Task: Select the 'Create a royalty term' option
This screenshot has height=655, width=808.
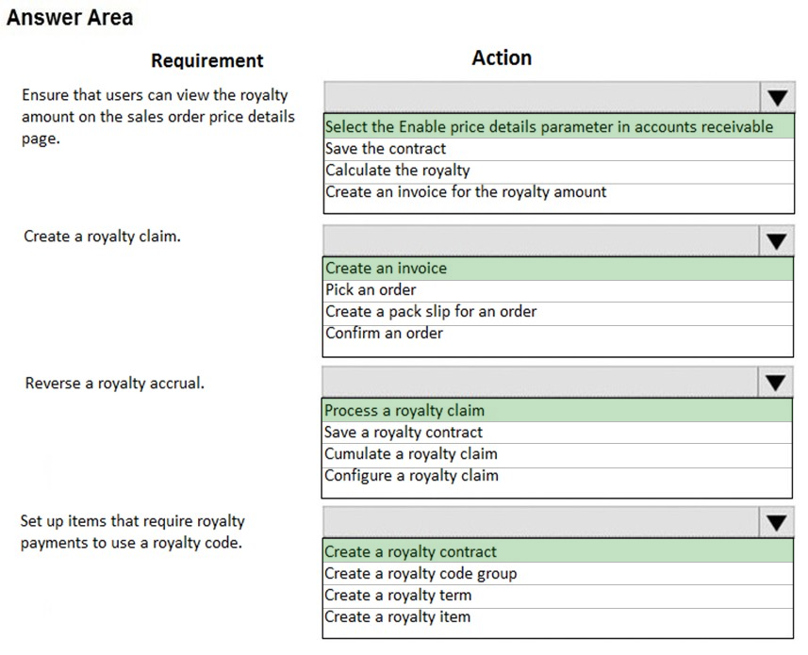Action: click(558, 596)
